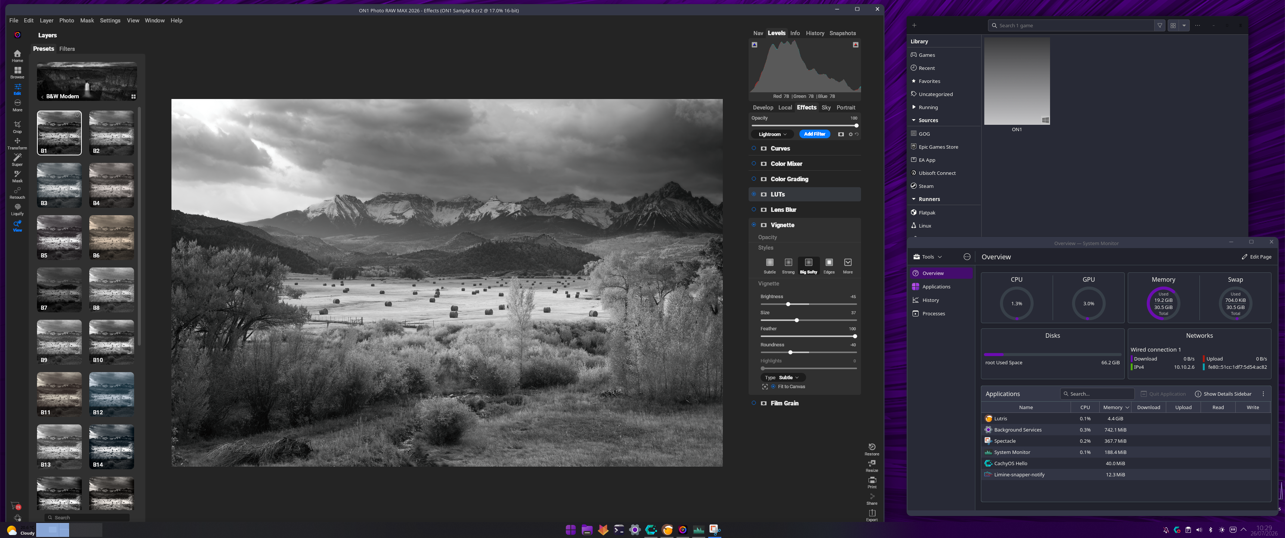Open Applications panel kebab menu in System Monitor
This screenshot has height=538, width=1285.
[1263, 394]
